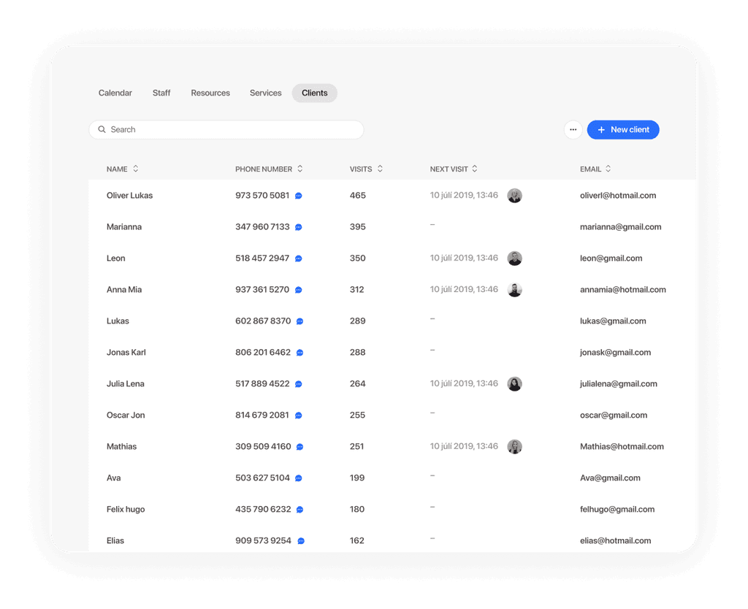Viewport: 748px width, 609px height.
Task: Click the message icon beside Marianna's number
Action: pyautogui.click(x=298, y=227)
